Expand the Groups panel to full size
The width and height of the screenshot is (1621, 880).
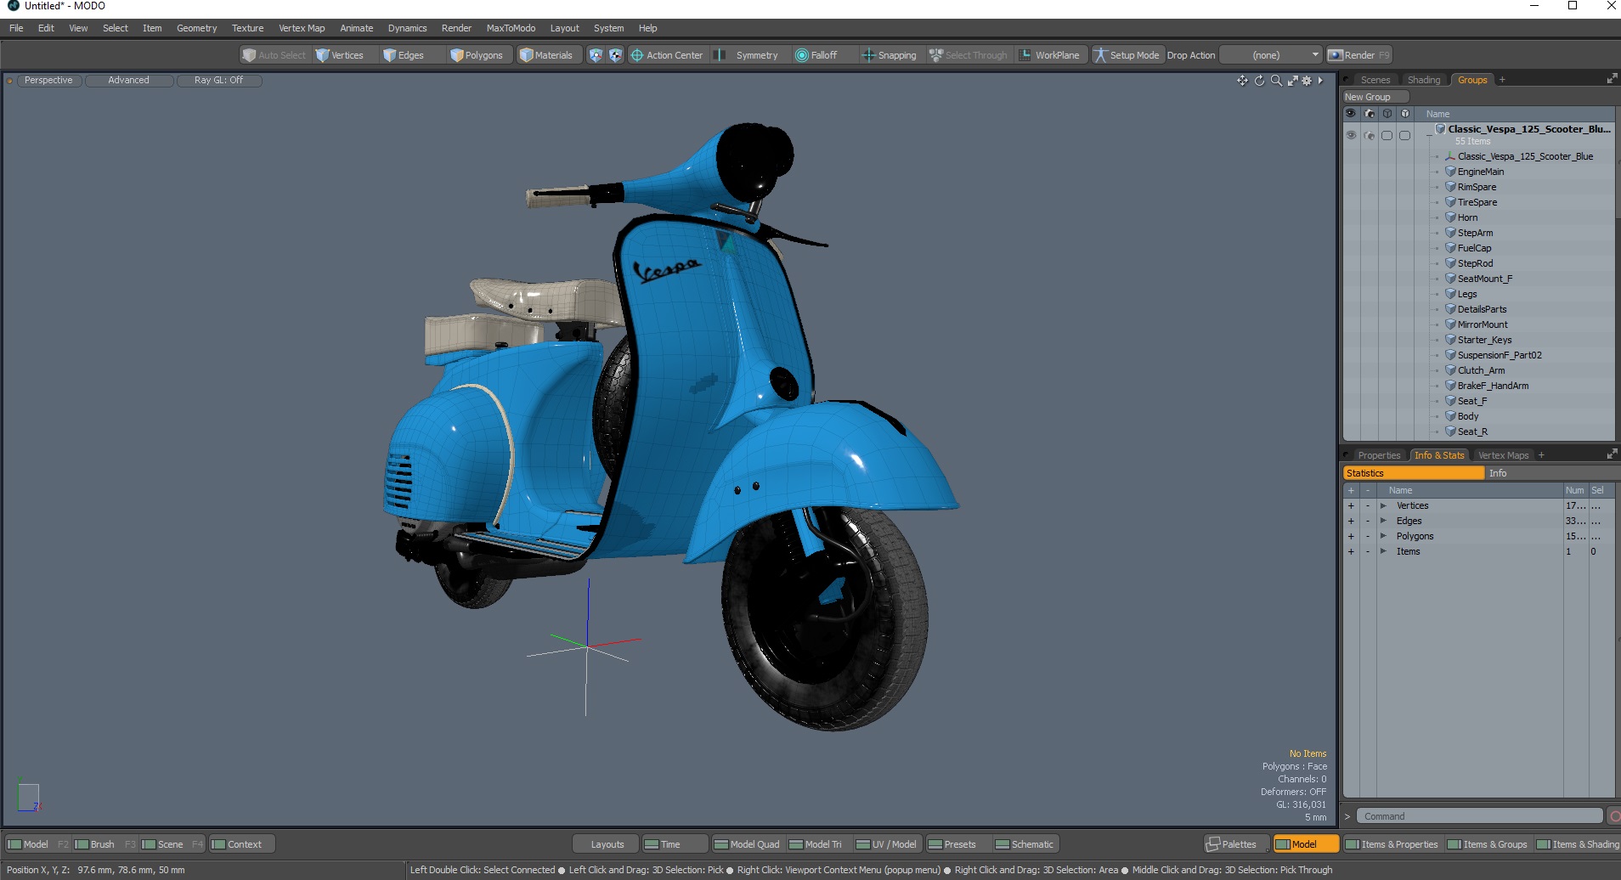(x=1612, y=79)
